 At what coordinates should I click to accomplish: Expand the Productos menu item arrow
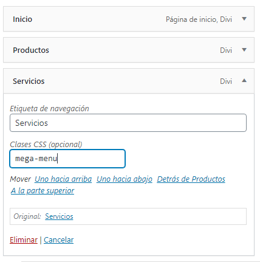click(x=244, y=50)
